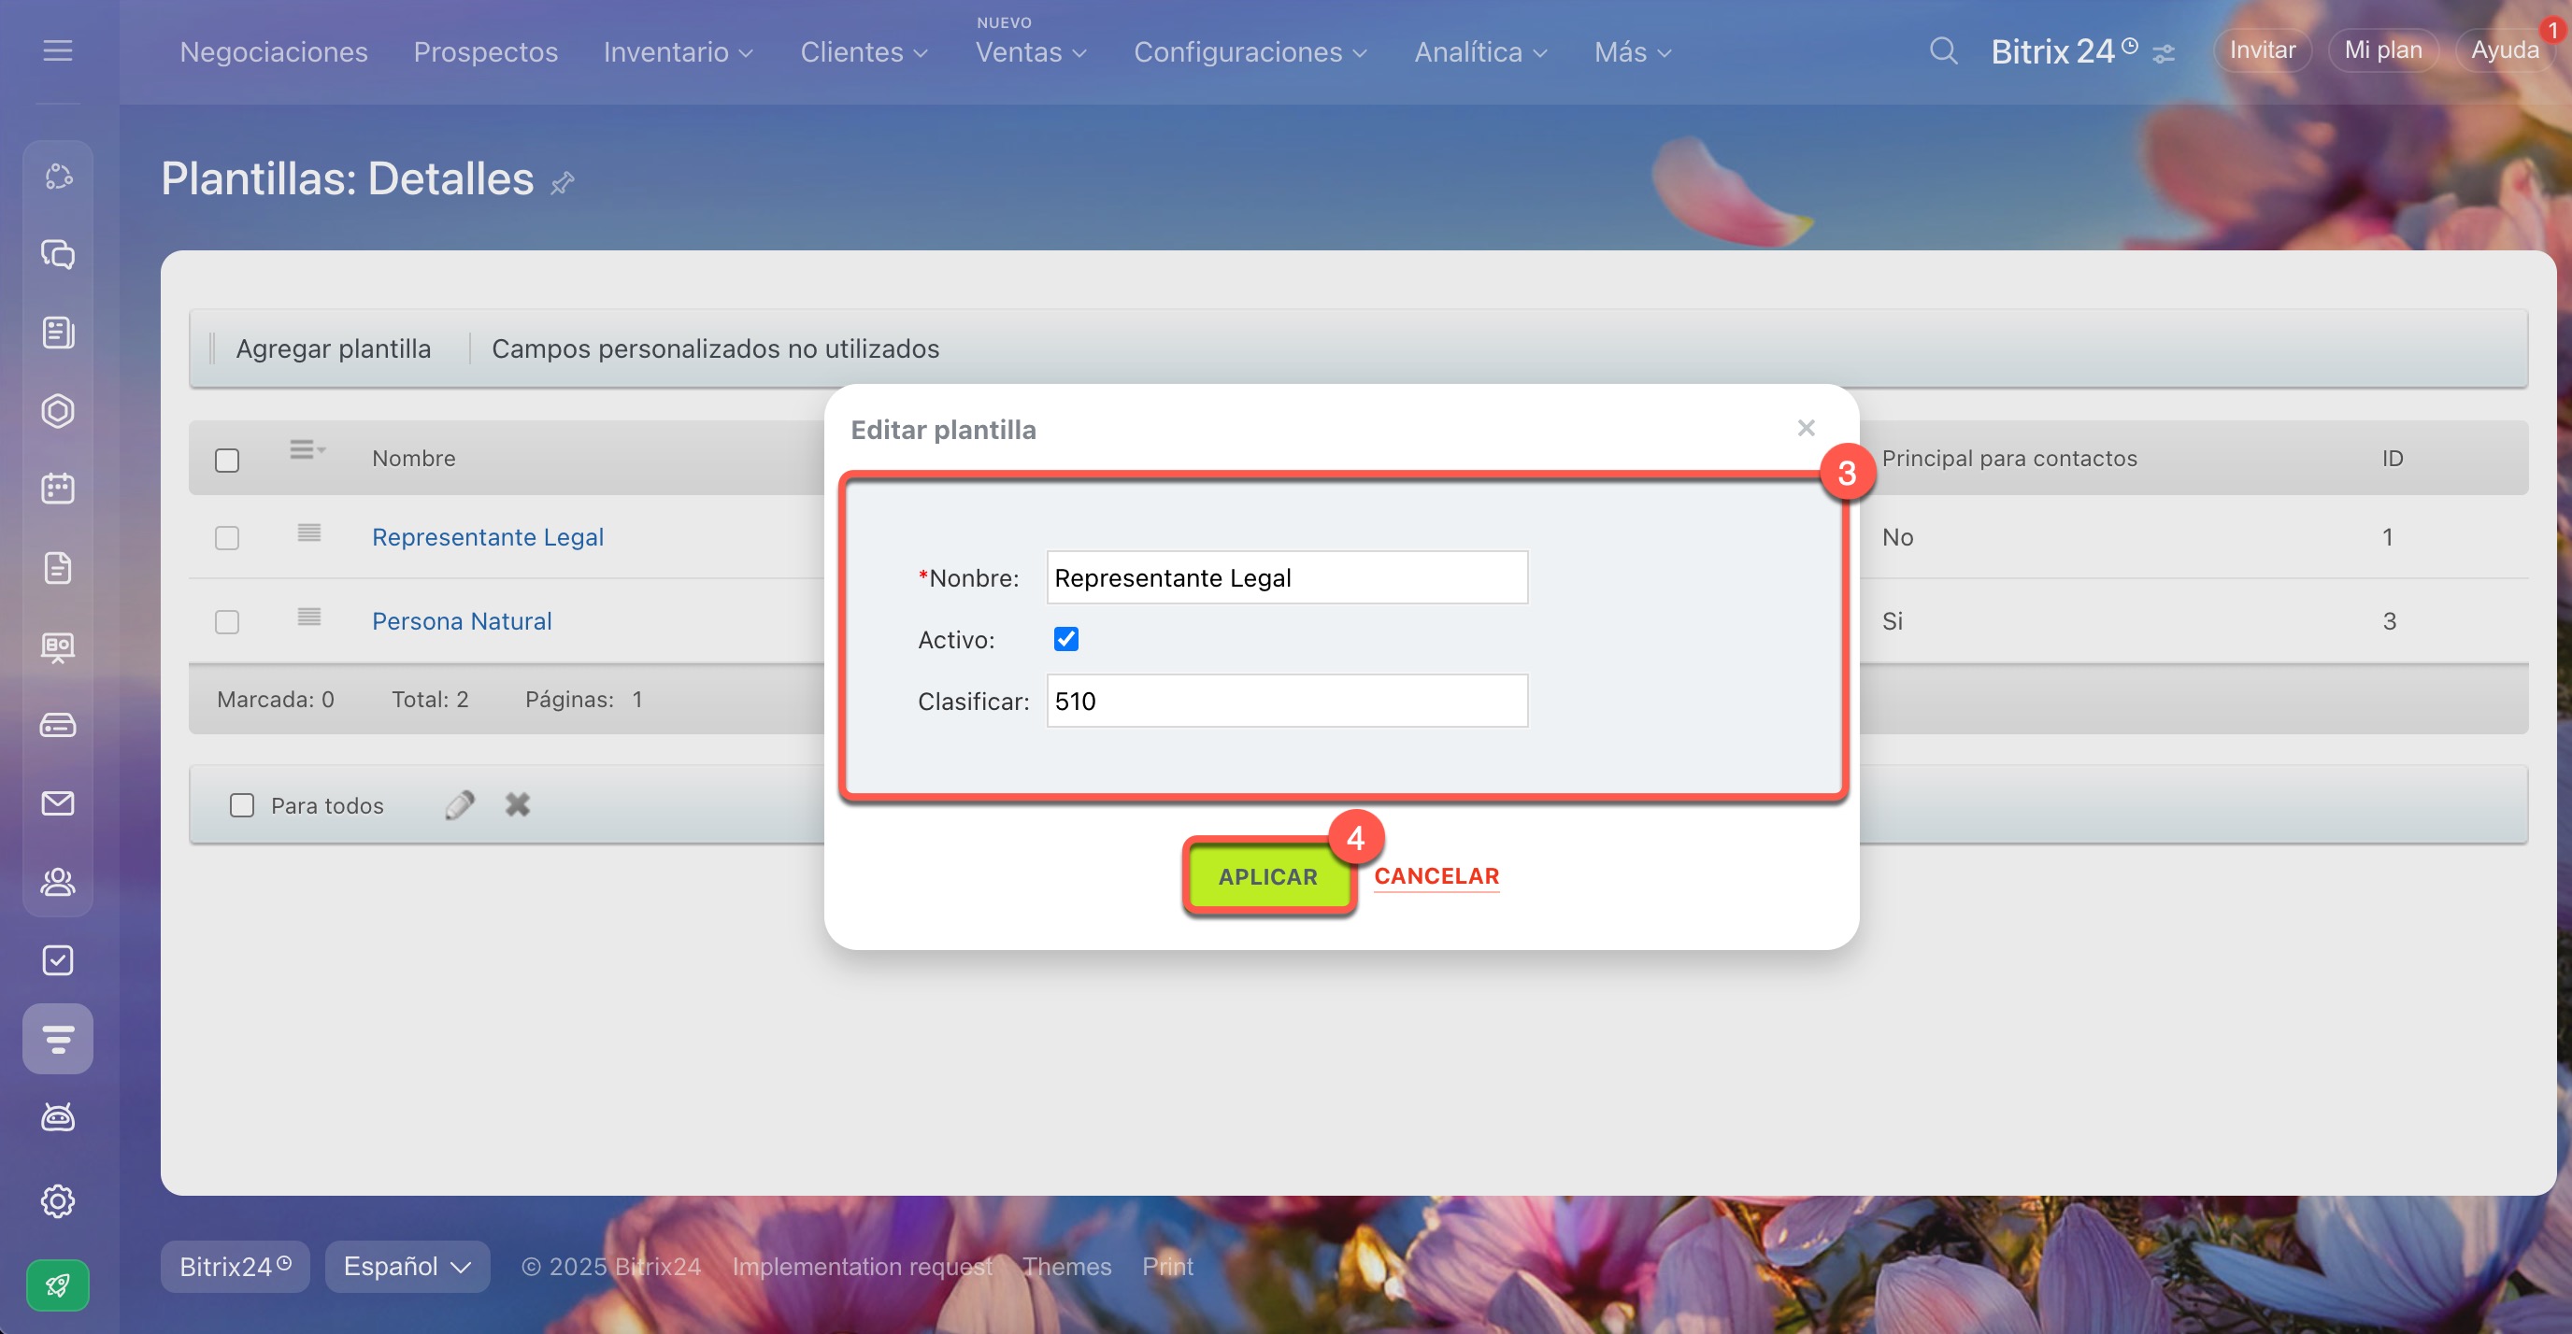Enable the Para todos checkbox
2572x1334 pixels.
(x=242, y=805)
